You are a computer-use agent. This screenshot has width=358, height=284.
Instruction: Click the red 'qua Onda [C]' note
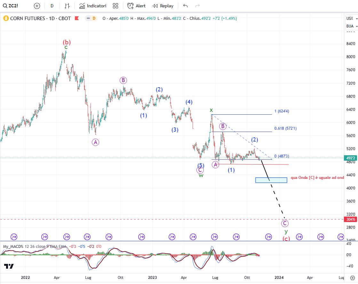pos(317,178)
